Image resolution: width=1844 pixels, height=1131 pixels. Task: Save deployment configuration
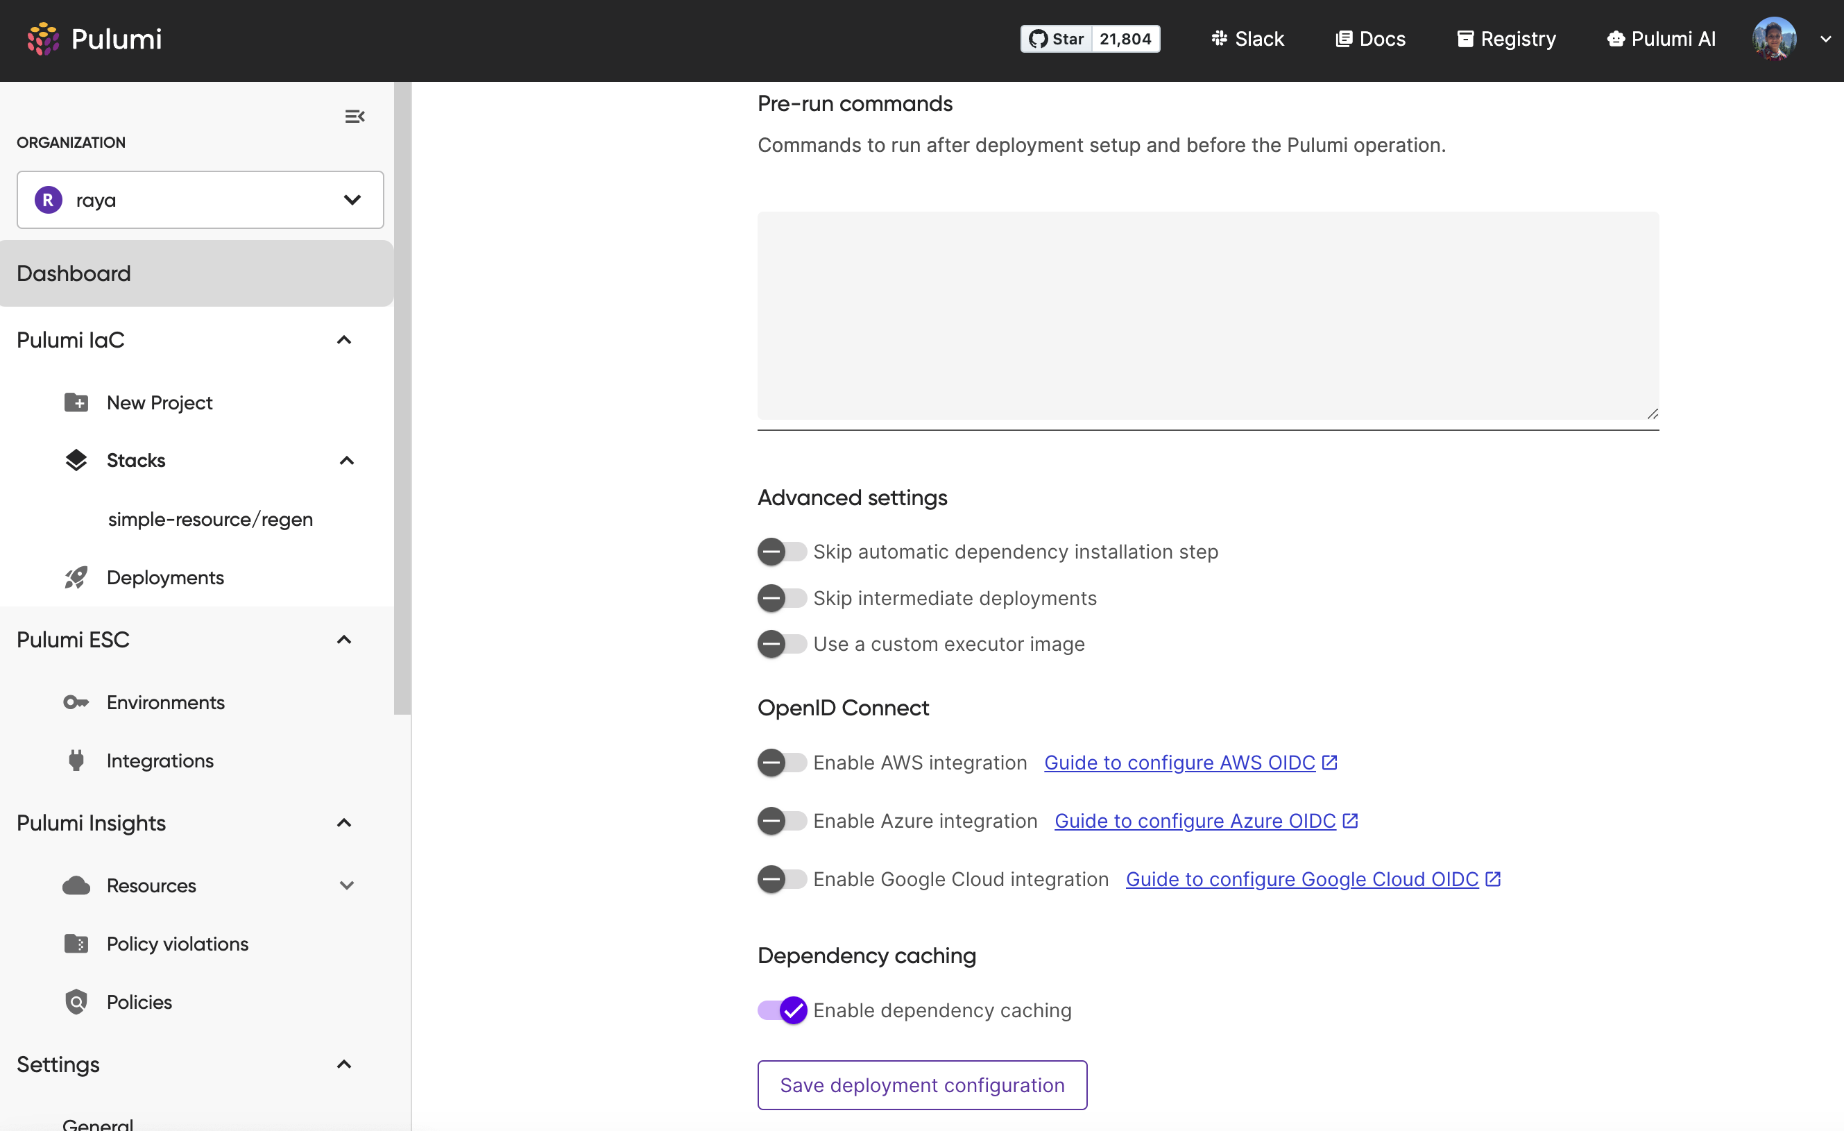(x=922, y=1085)
